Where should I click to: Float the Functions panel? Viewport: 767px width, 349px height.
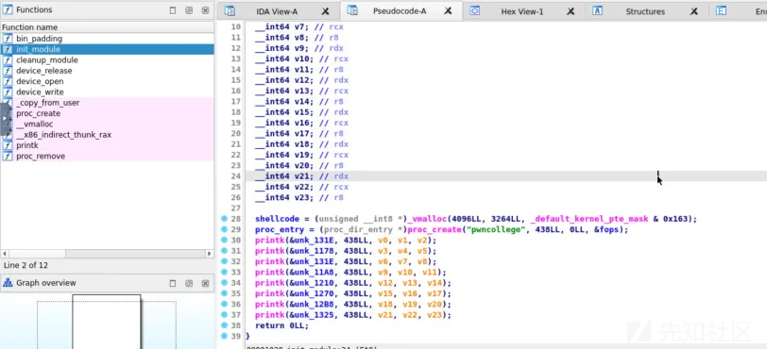pyautogui.click(x=189, y=10)
